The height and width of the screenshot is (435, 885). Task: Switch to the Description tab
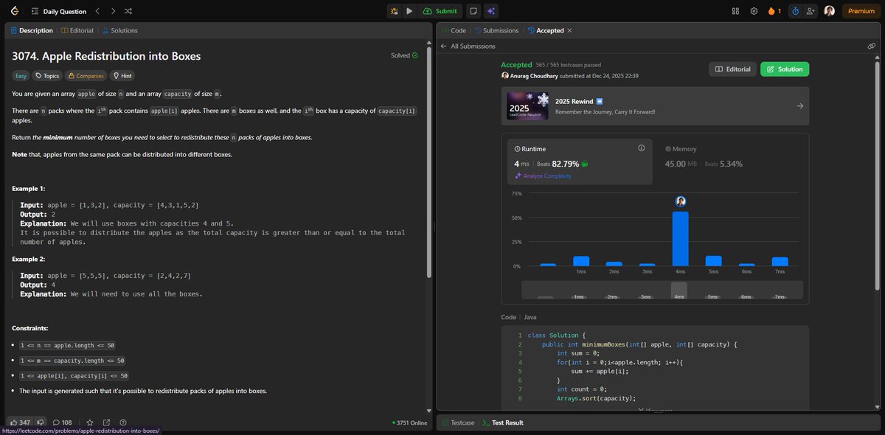[32, 30]
